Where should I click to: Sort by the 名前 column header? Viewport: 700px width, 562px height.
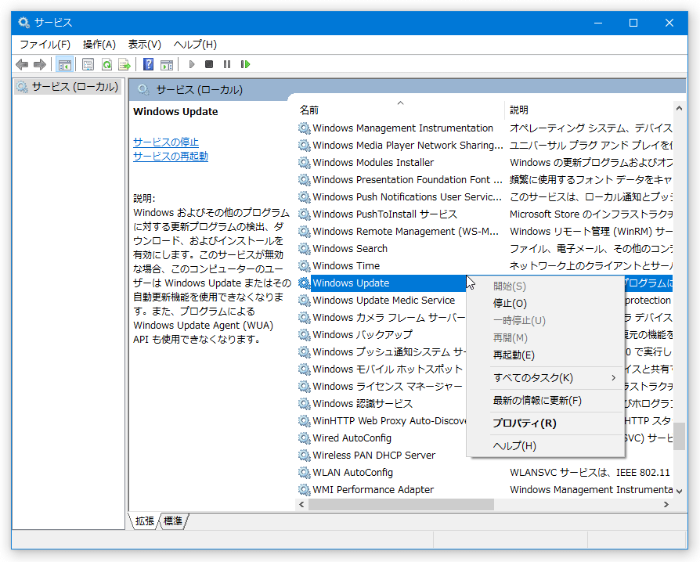[400, 110]
